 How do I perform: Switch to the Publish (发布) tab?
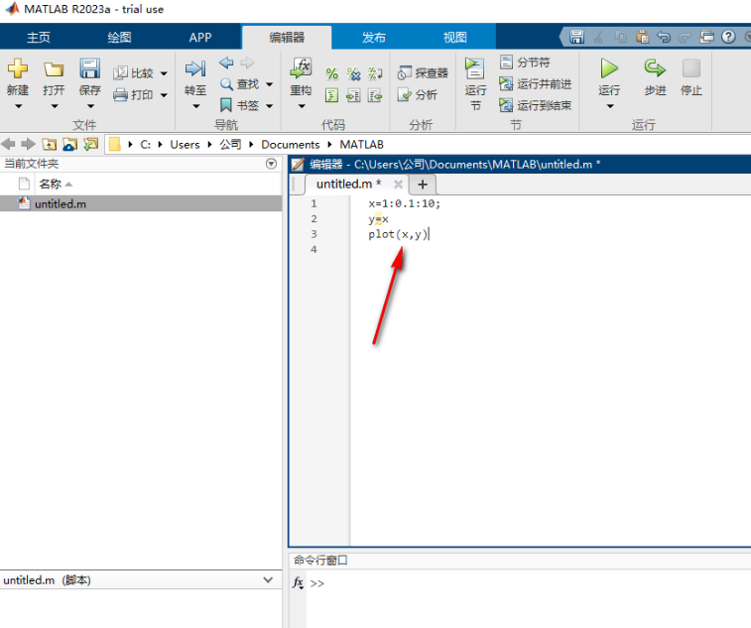pyautogui.click(x=374, y=38)
